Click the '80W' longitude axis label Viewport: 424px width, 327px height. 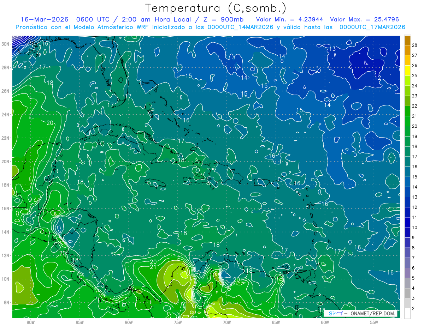pos(129,323)
